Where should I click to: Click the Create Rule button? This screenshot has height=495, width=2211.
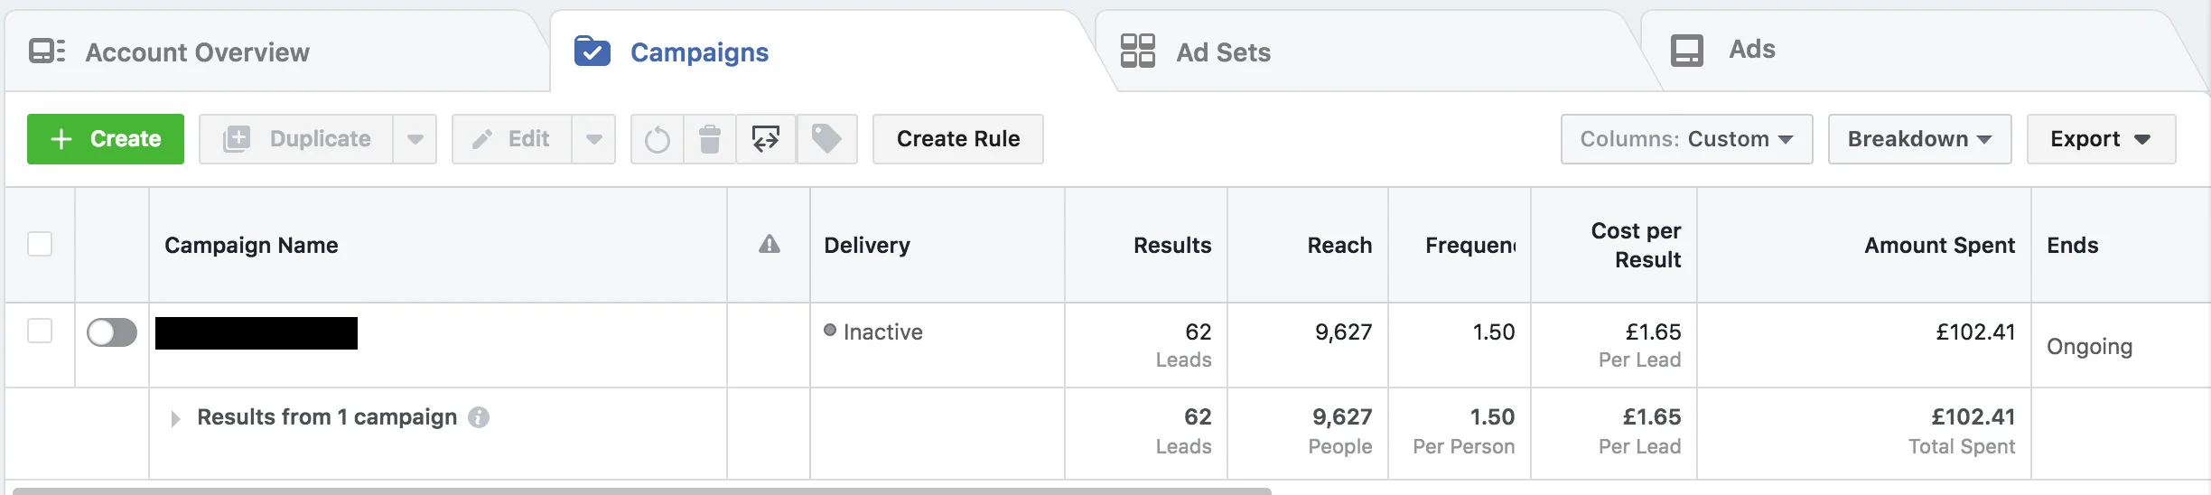coord(957,139)
